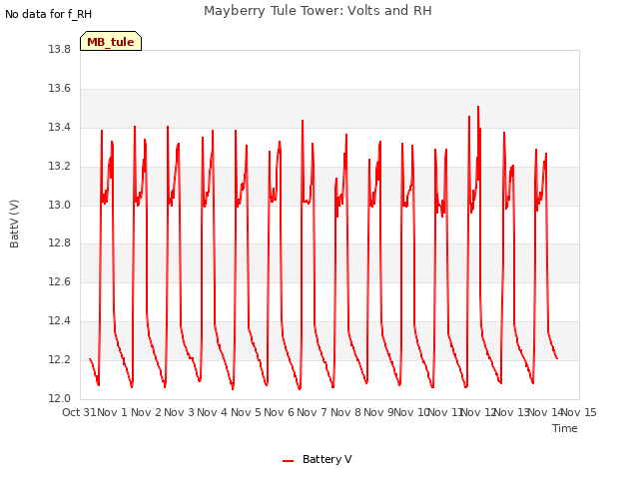
Task: Click the 12.4 y-axis tick label
Action: [x=60, y=321]
